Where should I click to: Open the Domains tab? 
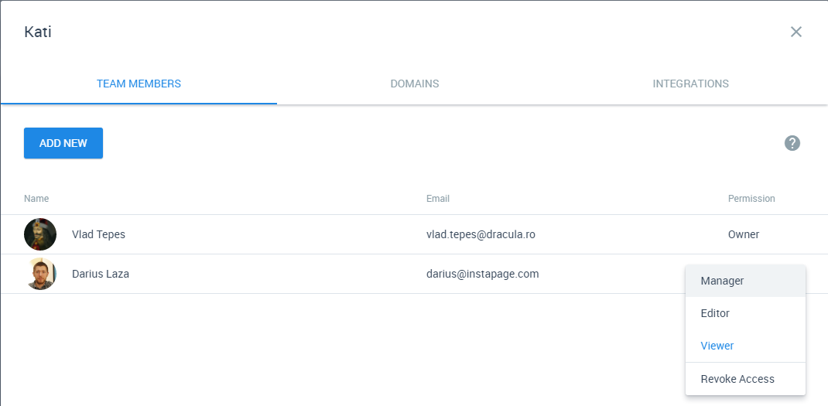(x=415, y=84)
